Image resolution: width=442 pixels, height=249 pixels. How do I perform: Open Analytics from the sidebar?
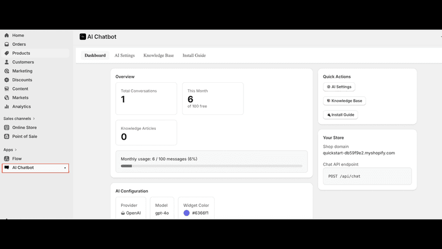click(x=35, y=106)
